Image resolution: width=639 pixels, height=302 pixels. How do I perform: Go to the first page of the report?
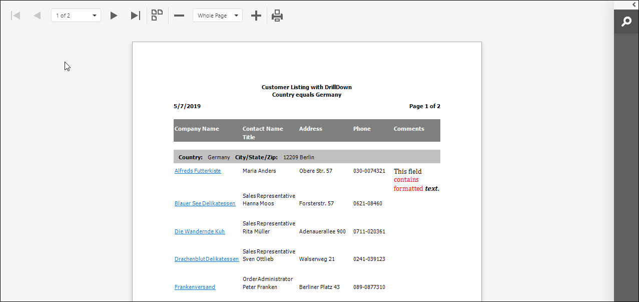tap(16, 16)
